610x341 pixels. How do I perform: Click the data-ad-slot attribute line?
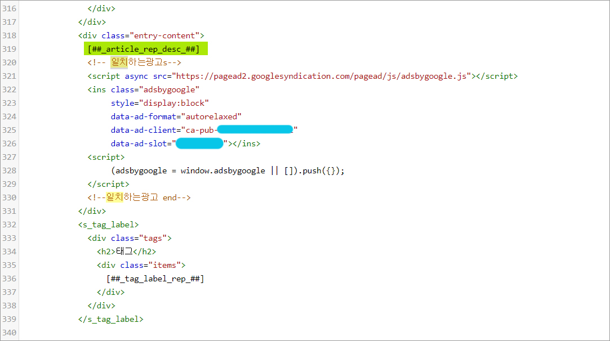coord(185,143)
